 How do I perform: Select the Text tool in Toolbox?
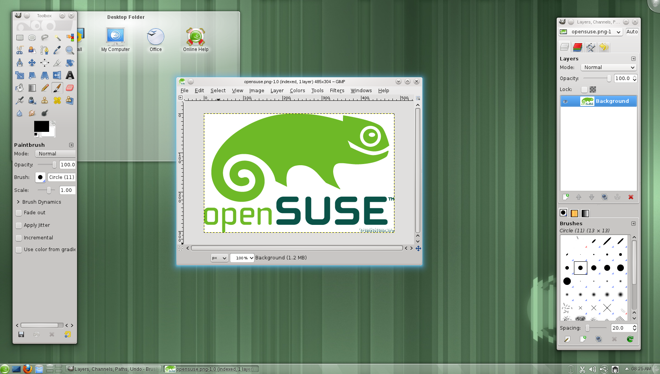70,75
